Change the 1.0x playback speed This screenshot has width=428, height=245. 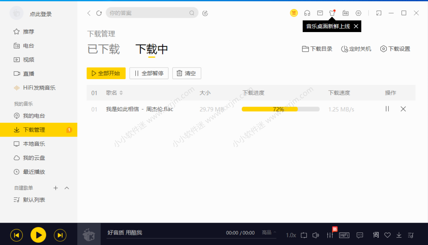point(291,235)
